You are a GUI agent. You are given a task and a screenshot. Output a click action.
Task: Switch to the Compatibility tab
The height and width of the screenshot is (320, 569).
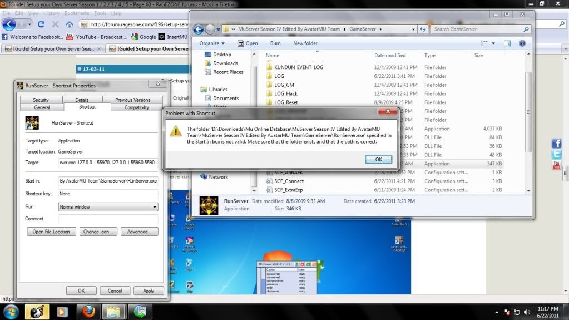pos(136,107)
